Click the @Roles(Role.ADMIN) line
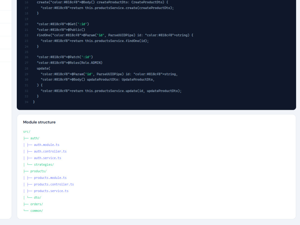 (x=70, y=63)
